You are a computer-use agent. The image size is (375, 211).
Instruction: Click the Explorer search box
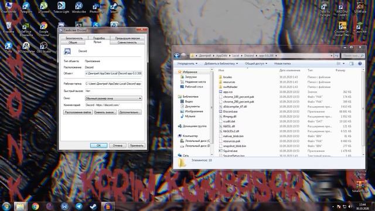pos(353,56)
